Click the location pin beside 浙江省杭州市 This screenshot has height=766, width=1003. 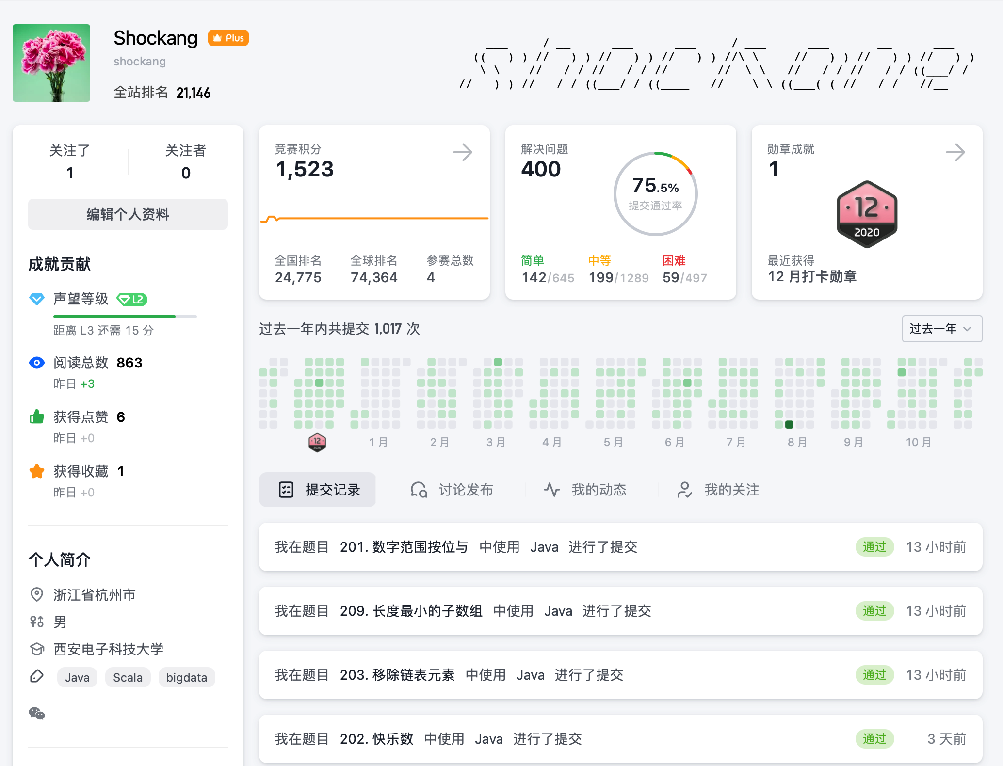(x=37, y=594)
